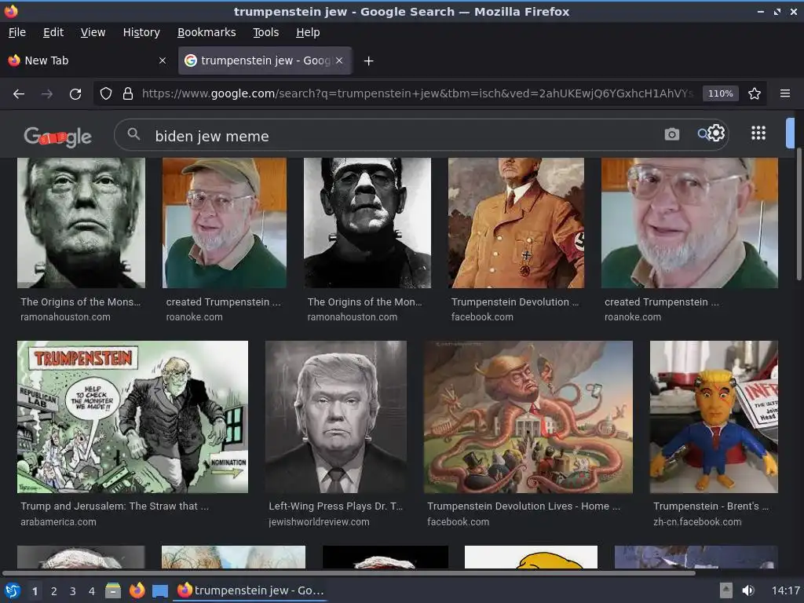Open the volume control in tray
The height and width of the screenshot is (603, 804).
point(747,590)
